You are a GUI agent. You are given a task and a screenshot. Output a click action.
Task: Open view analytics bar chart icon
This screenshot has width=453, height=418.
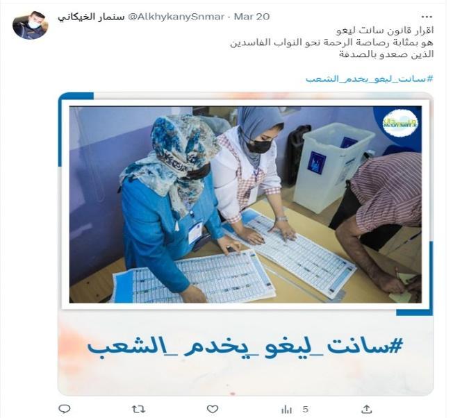tap(286, 410)
